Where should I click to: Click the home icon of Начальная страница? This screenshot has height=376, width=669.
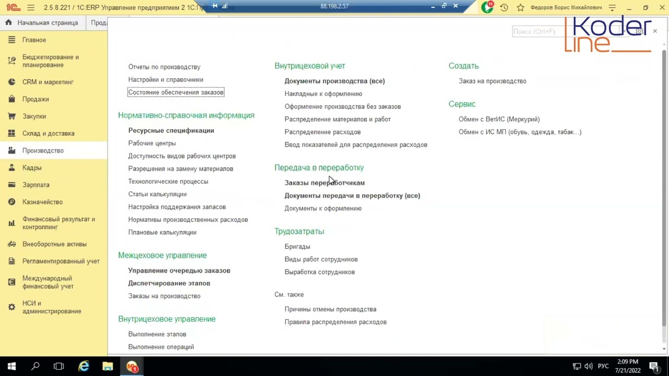pyautogui.click(x=8, y=22)
